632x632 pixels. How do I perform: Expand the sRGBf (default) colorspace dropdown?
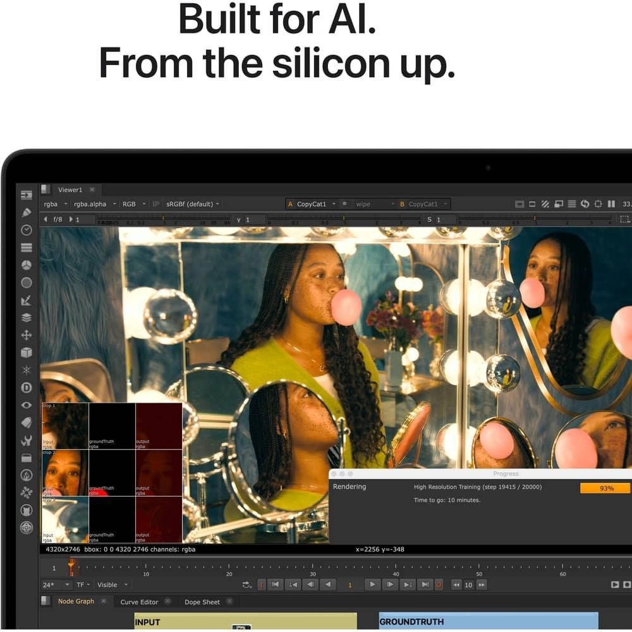pyautogui.click(x=193, y=204)
